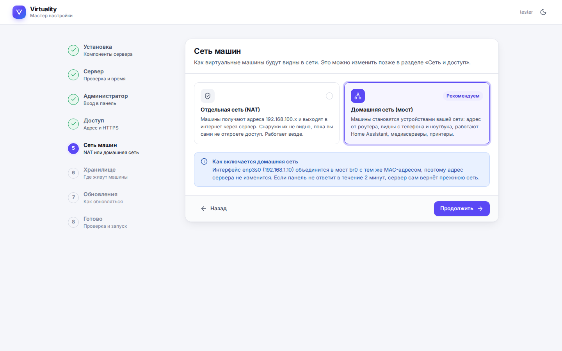The height and width of the screenshot is (351, 562).
Task: Click the tester username in header
Action: click(x=526, y=12)
